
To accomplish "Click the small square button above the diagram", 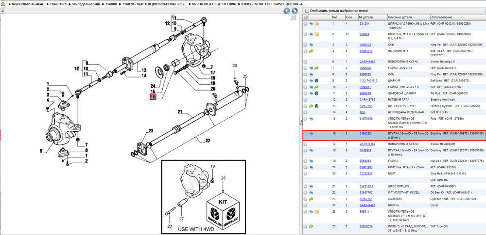I will (293, 18).
